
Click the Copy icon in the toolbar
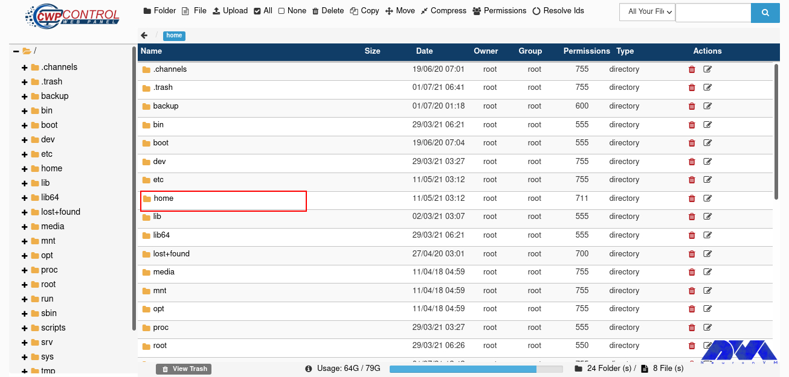pyautogui.click(x=364, y=10)
